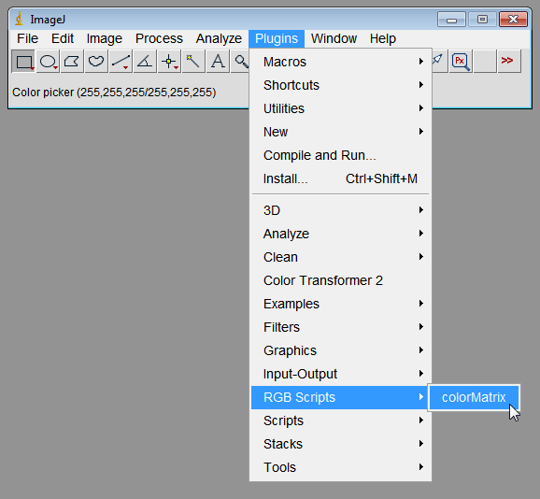Screen dimensions: 540x499
Task: Select the Oval selection tool
Action: pyautogui.click(x=48, y=62)
